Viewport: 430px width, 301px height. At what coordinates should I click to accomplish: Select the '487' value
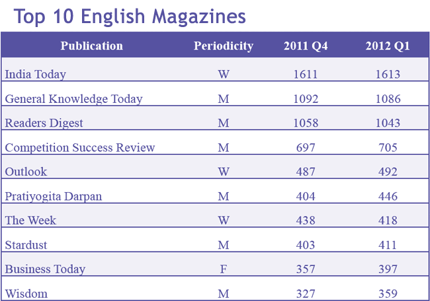tap(306, 172)
